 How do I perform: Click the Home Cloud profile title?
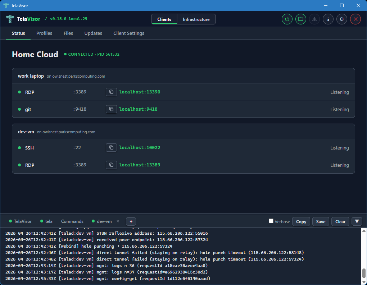(35, 54)
